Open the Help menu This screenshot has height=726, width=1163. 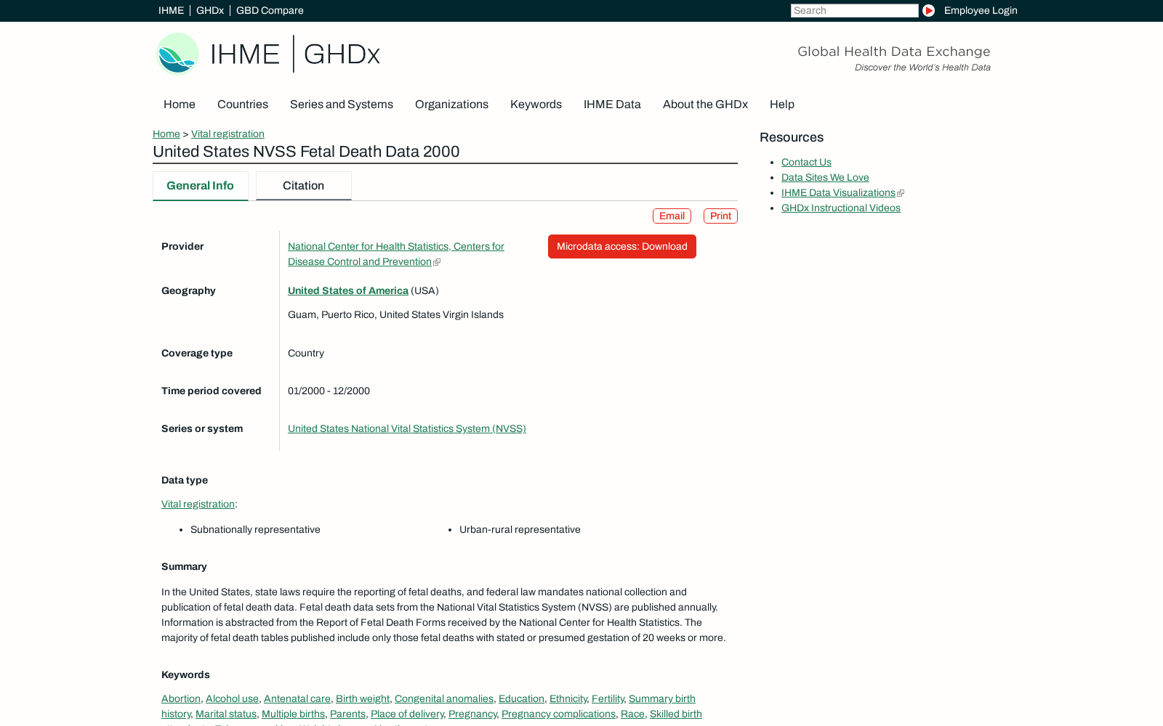pos(782,105)
